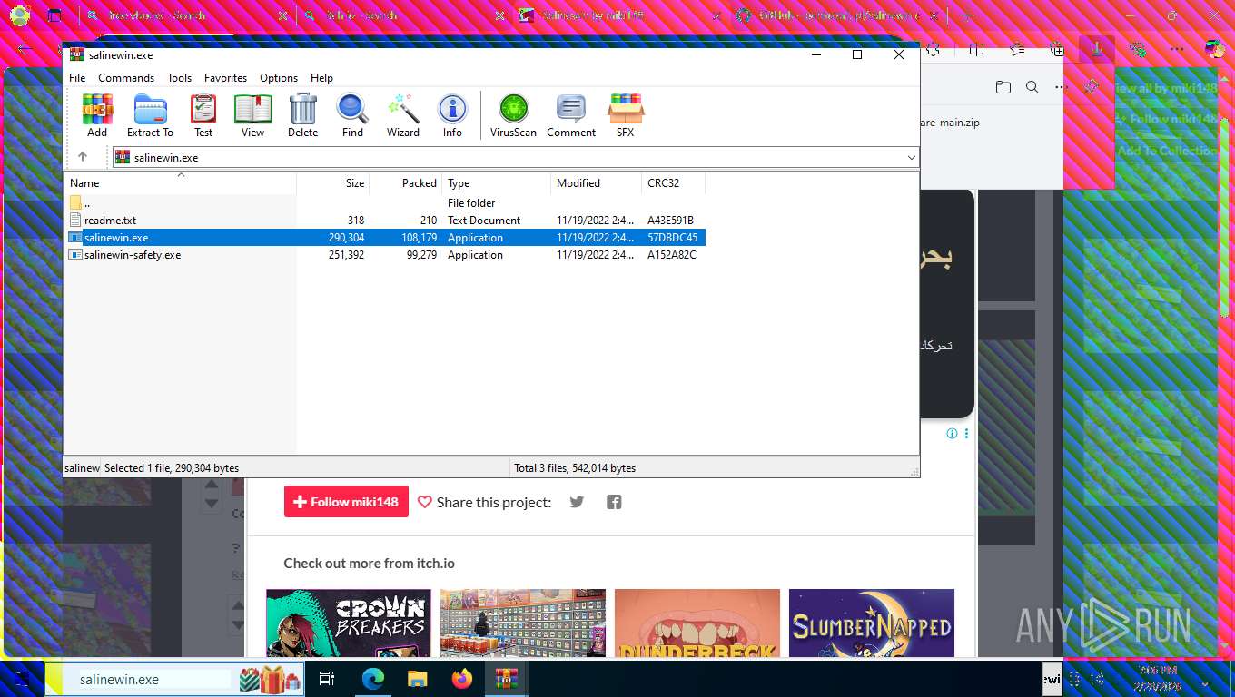Select readme.txt in the file list
The image size is (1235, 697).
coord(385,221)
